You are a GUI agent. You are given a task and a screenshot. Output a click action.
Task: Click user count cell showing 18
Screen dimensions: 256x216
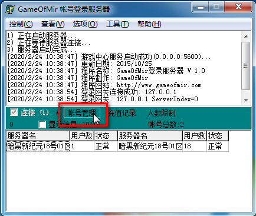[195, 146]
